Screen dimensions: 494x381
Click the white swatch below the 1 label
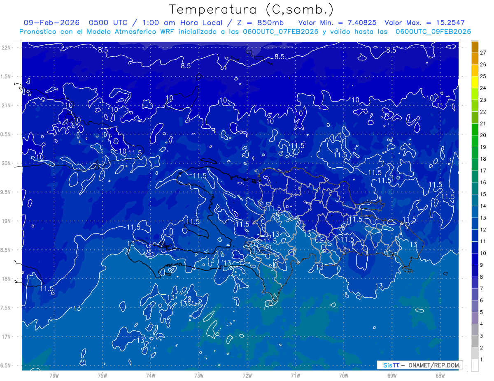pyautogui.click(x=475, y=365)
